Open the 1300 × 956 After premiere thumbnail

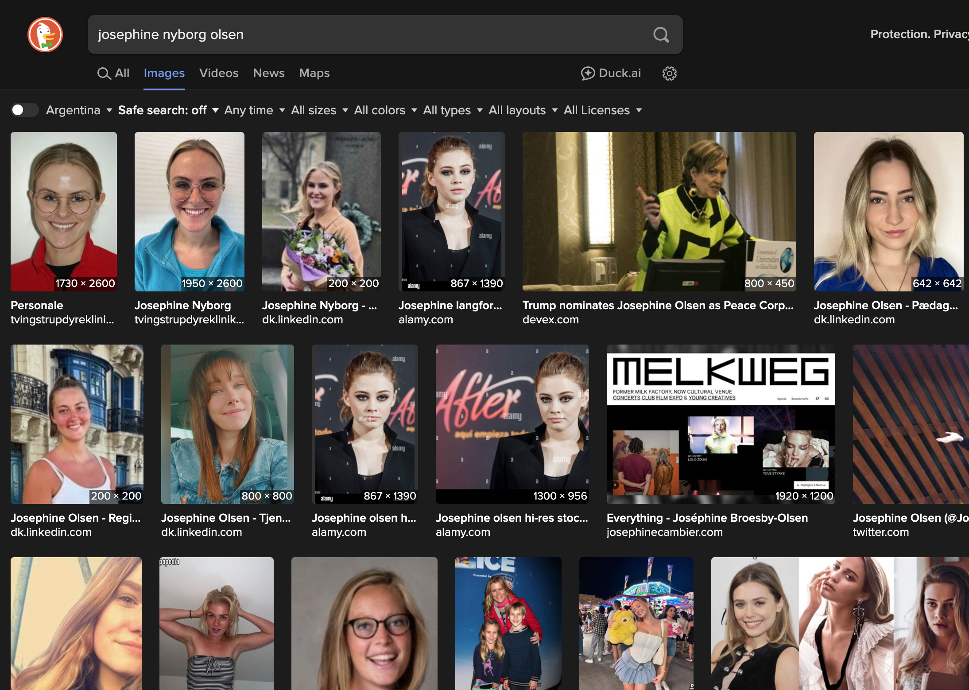tap(512, 424)
